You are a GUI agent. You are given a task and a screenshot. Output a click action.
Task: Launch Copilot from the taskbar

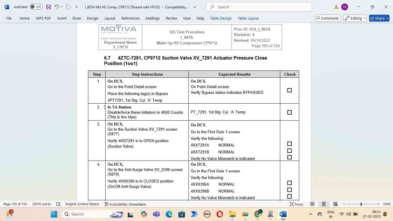(x=144, y=214)
